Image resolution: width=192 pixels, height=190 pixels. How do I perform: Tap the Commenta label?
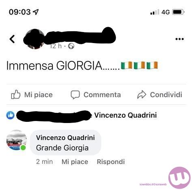click(102, 95)
